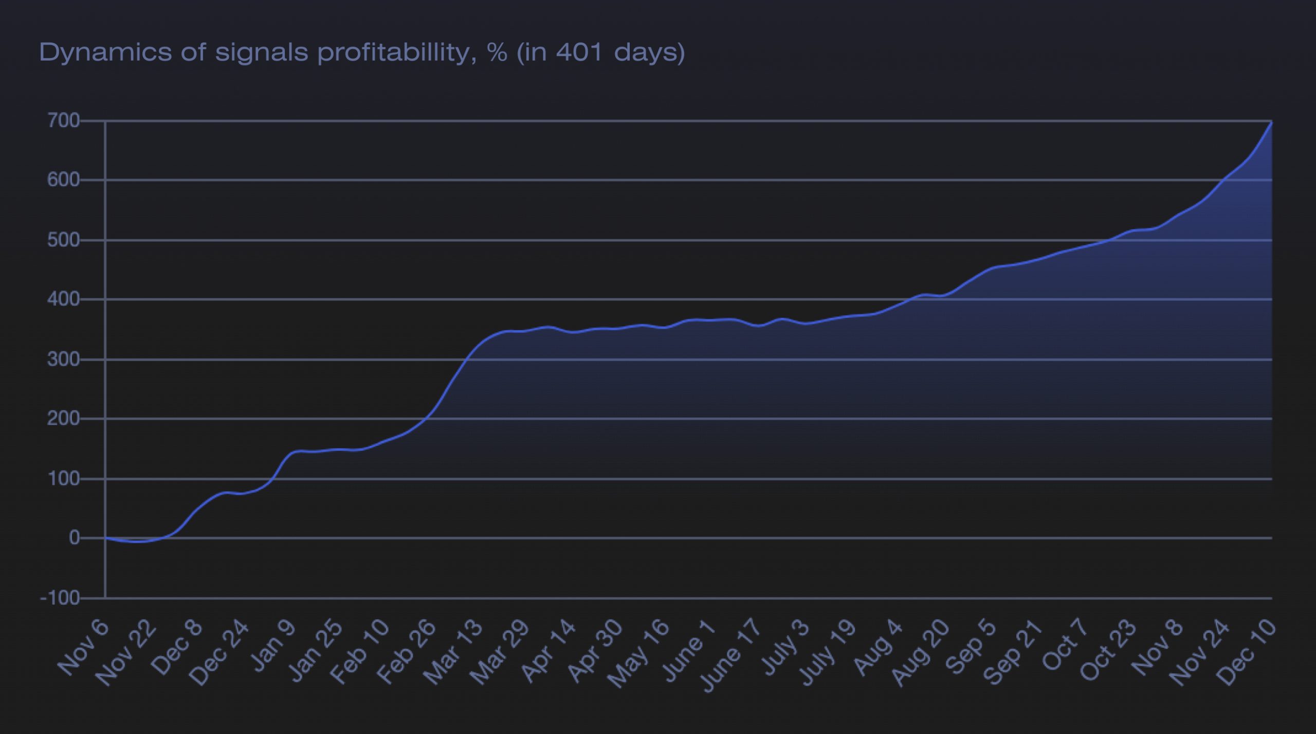Click the 200 y-axis label

pos(63,419)
